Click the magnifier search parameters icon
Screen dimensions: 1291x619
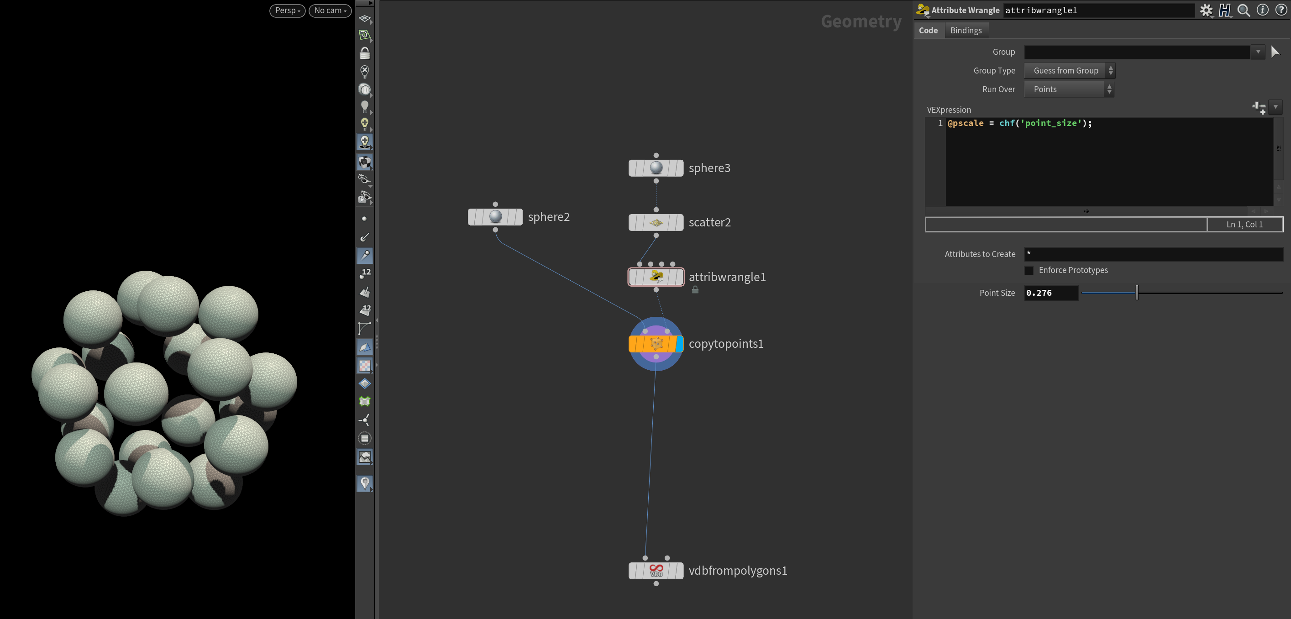coord(1244,10)
